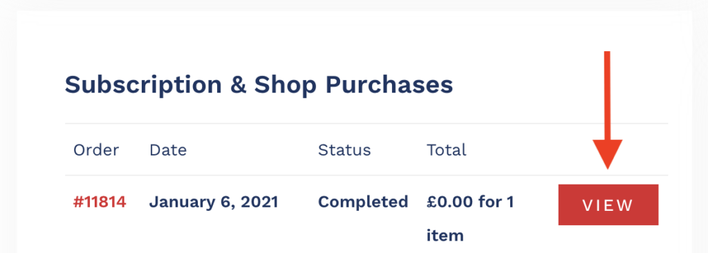The image size is (708, 253).
Task: Open order #11814 link
Action: tap(100, 202)
